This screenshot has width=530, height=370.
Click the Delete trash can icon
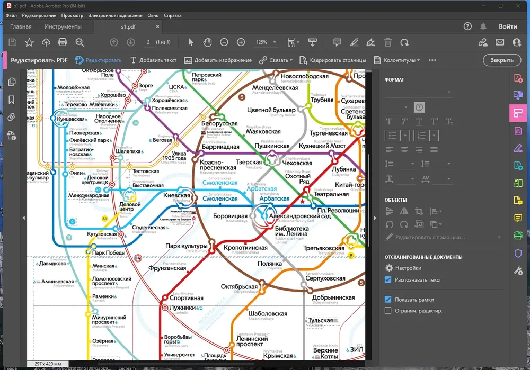(388, 42)
